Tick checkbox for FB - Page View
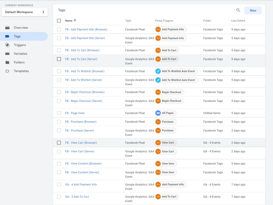Image resolution: width=273 pixels, height=205 pixels. 59,113
